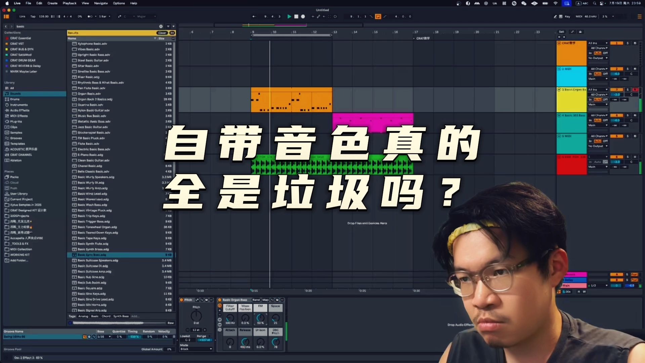Click Rand on Basic Organ Bass rack
This screenshot has height=363, width=645.
pos(256,300)
